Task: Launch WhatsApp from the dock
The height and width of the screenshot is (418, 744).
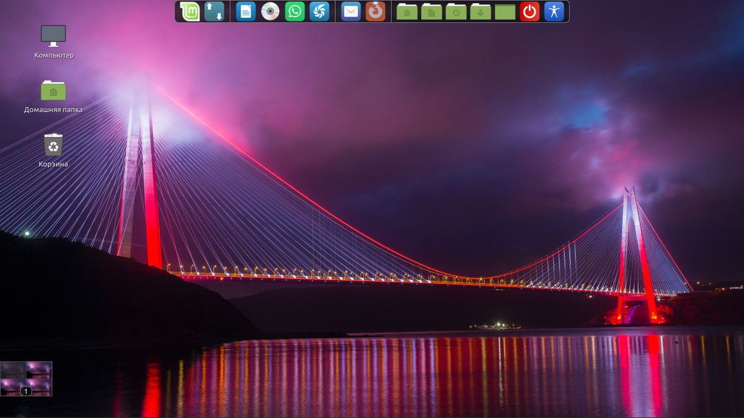Action: (295, 11)
